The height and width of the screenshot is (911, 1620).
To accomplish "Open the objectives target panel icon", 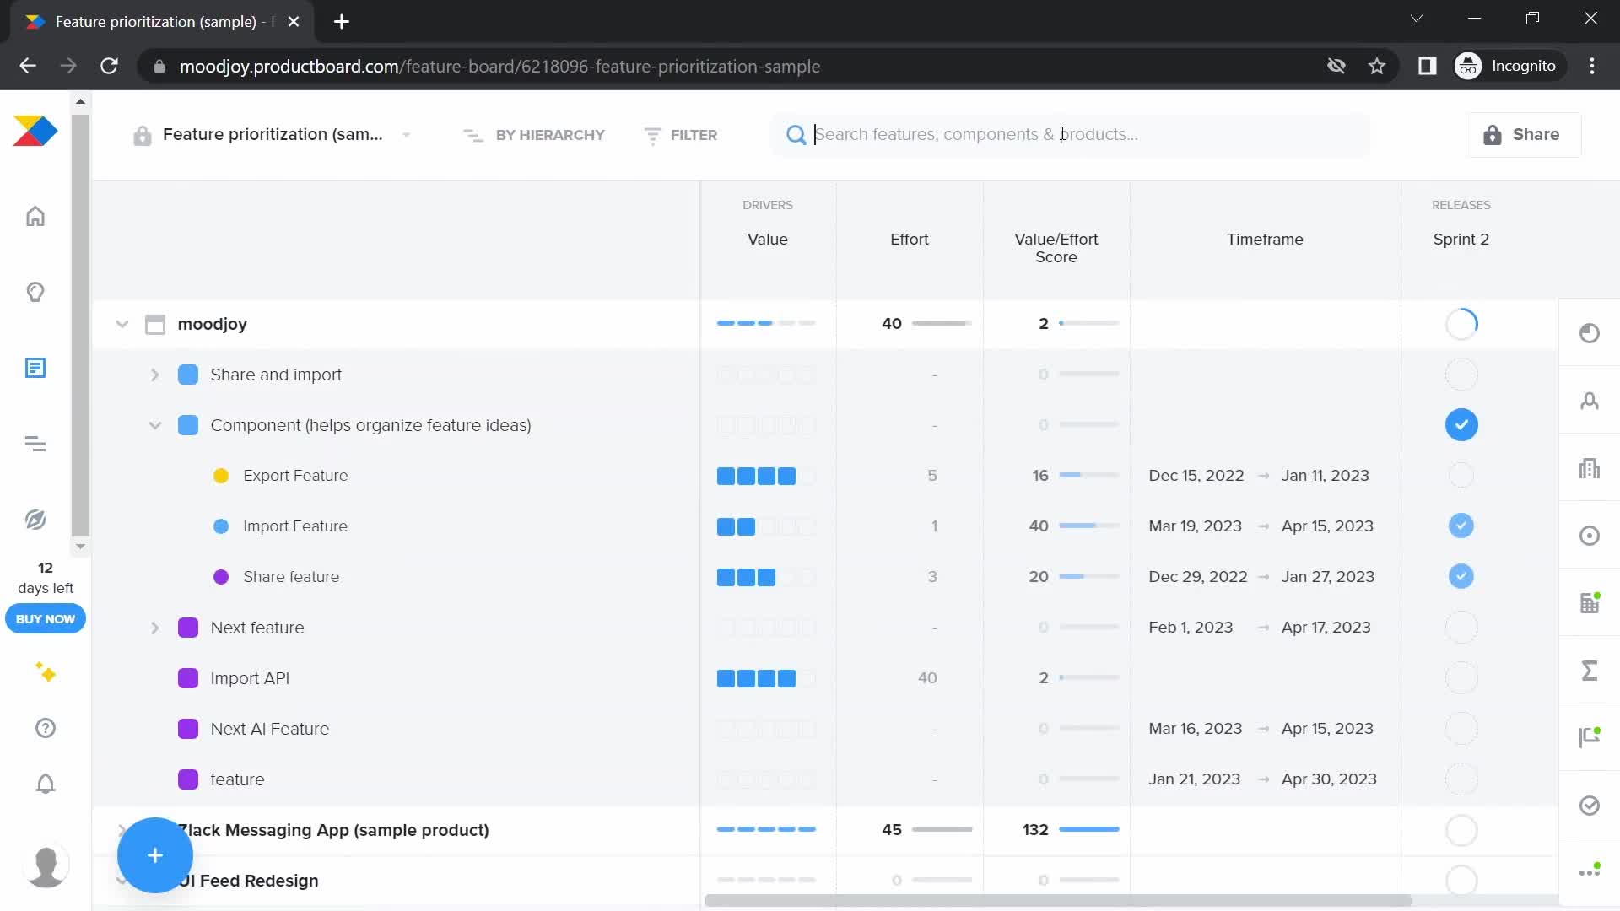I will (x=1590, y=536).
